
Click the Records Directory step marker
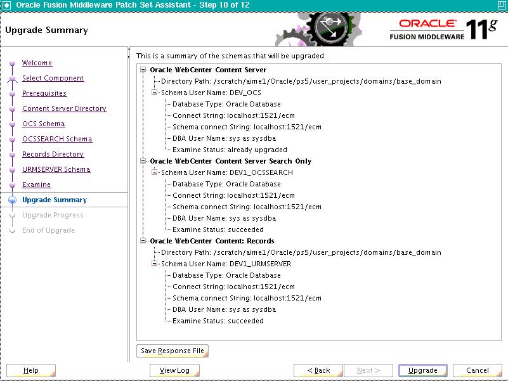(x=12, y=155)
